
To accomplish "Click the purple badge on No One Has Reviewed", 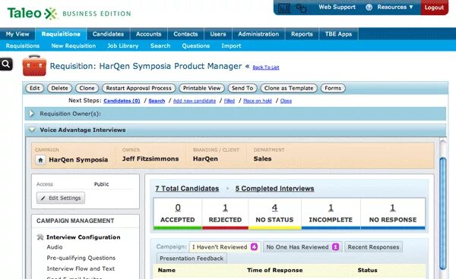I will pyautogui.click(x=335, y=247).
